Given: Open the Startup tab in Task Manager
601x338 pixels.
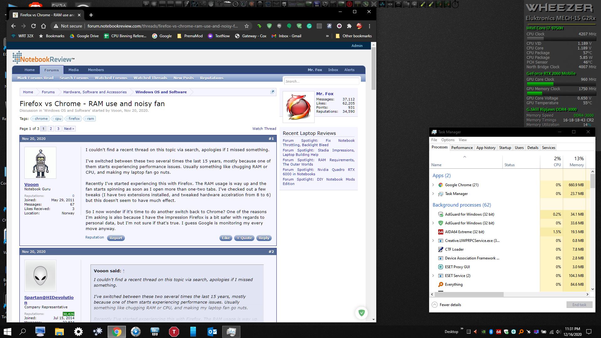Looking at the screenshot, I should tap(505, 148).
